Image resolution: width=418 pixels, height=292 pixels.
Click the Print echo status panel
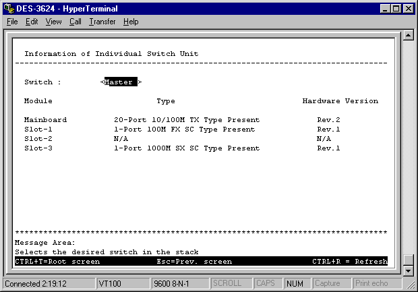[x=372, y=283]
